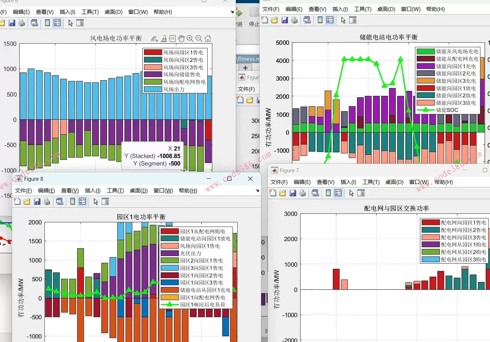Switch to the fitness.m editor tab
490x342 pixels.
[248, 59]
